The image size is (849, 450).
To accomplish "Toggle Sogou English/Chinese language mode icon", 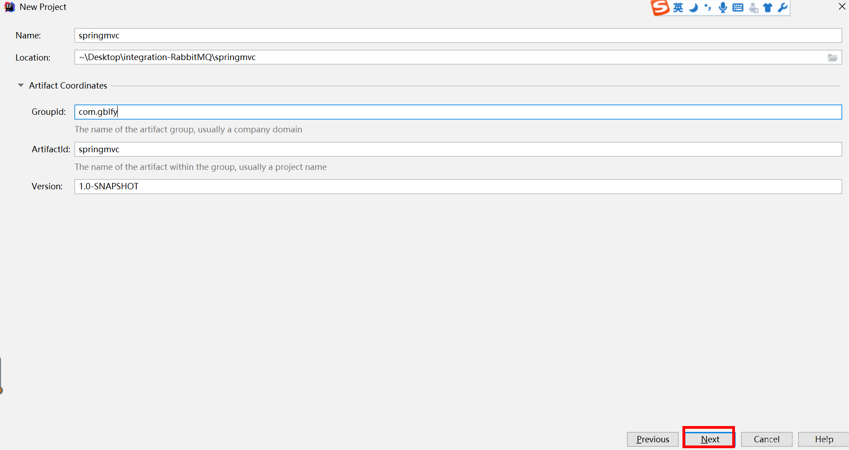I will point(678,7).
